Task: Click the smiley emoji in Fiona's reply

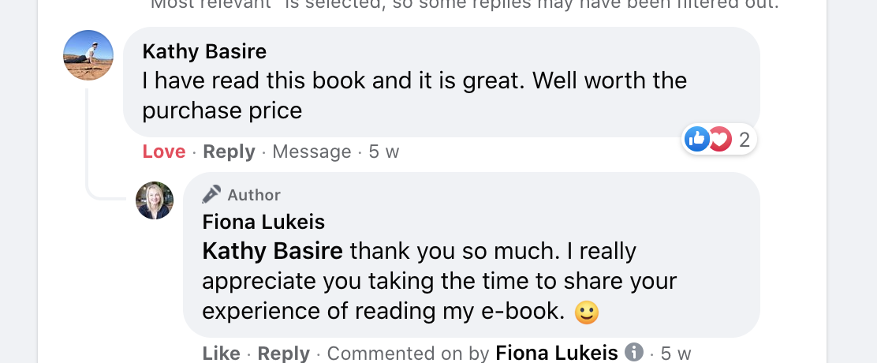Action: (x=586, y=312)
